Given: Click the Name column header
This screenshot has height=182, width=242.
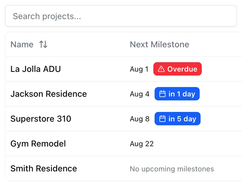Looking at the screenshot, I should pyautogui.click(x=22, y=44).
